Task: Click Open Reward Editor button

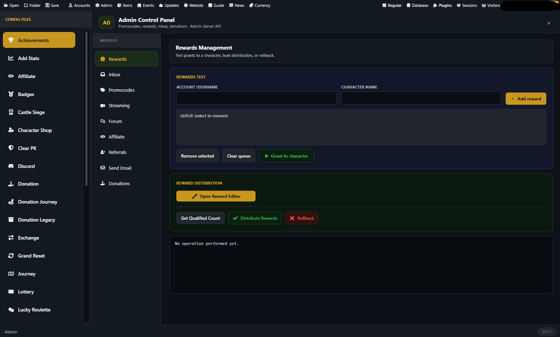Action: pyautogui.click(x=216, y=196)
